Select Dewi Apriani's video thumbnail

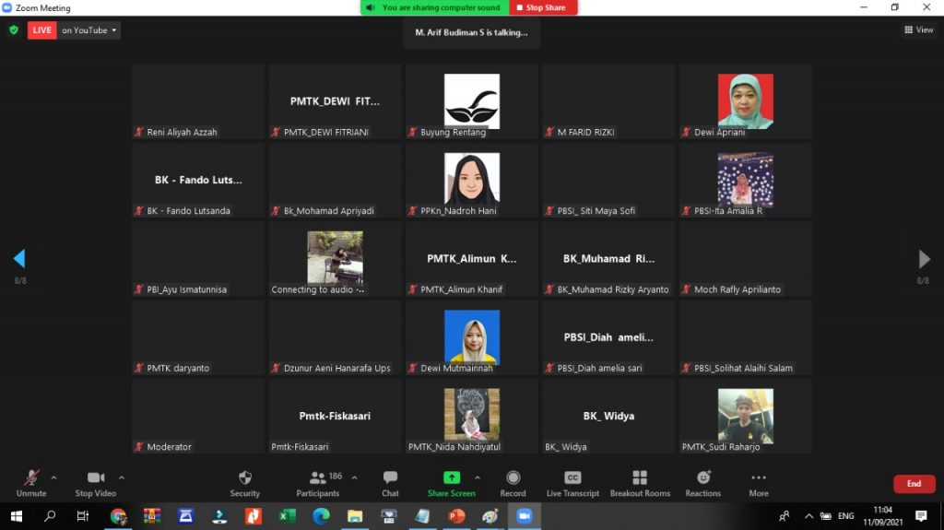coord(745,101)
